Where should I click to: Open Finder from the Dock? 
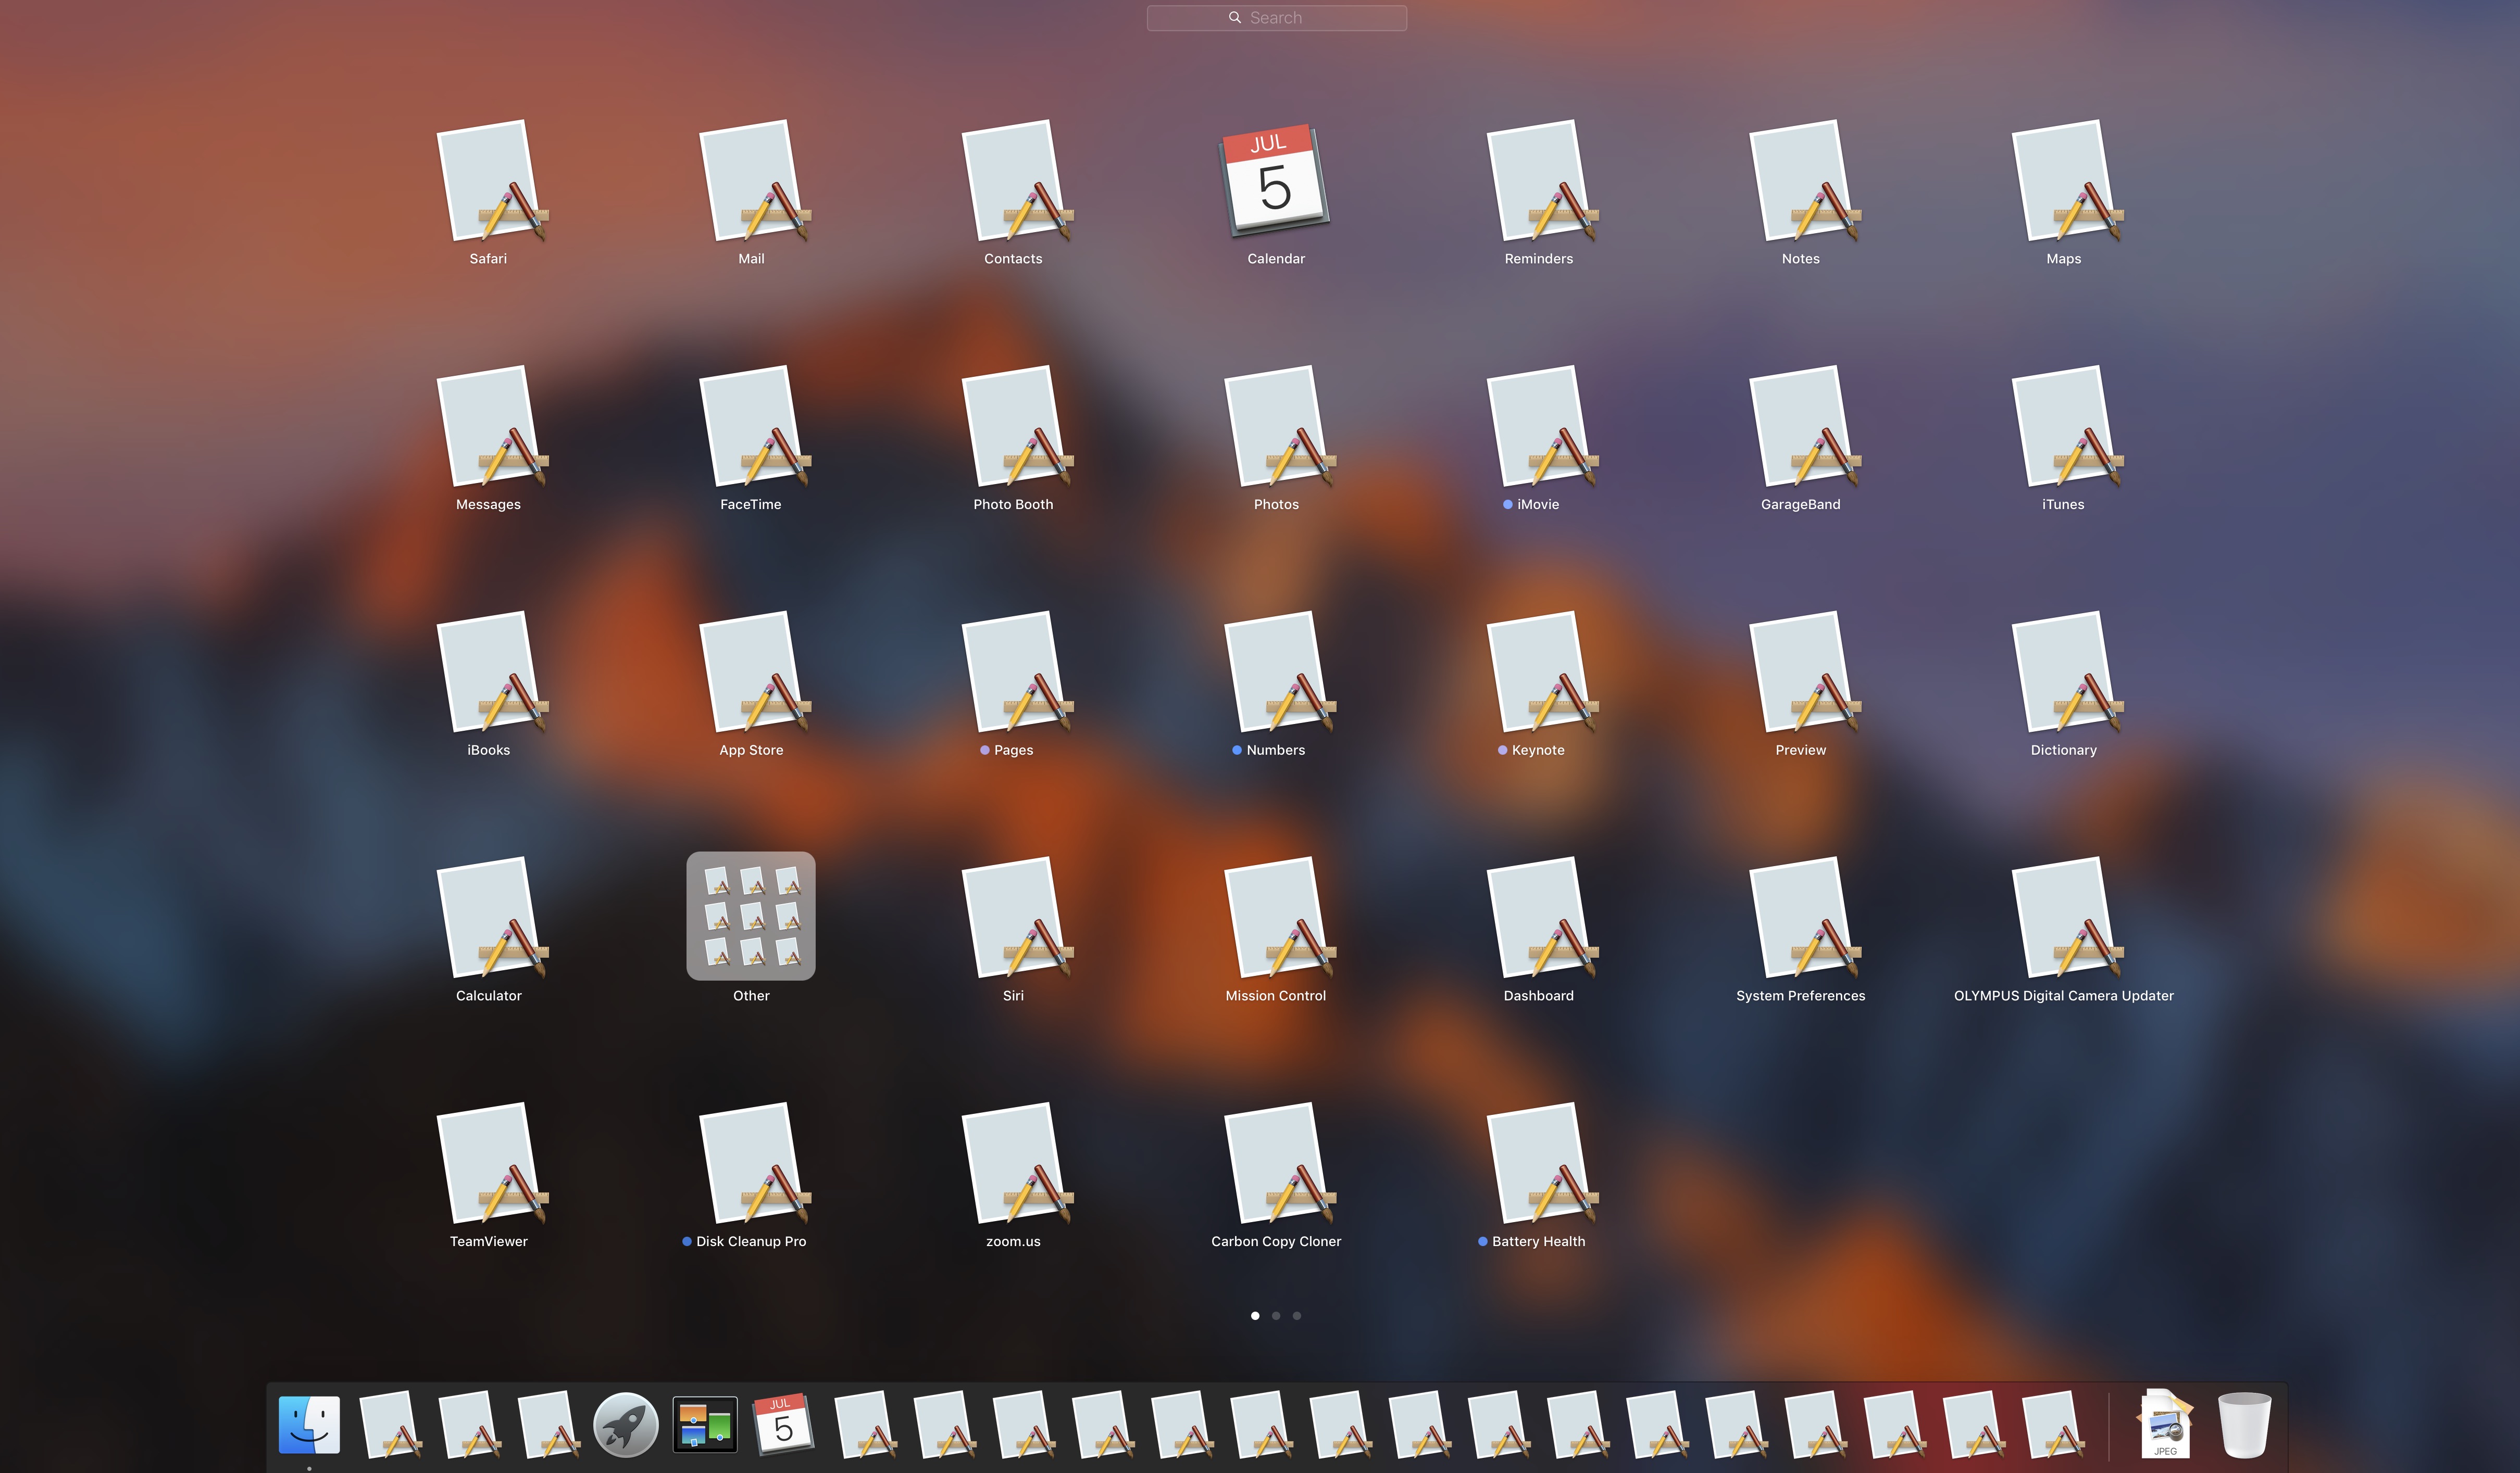(309, 1424)
